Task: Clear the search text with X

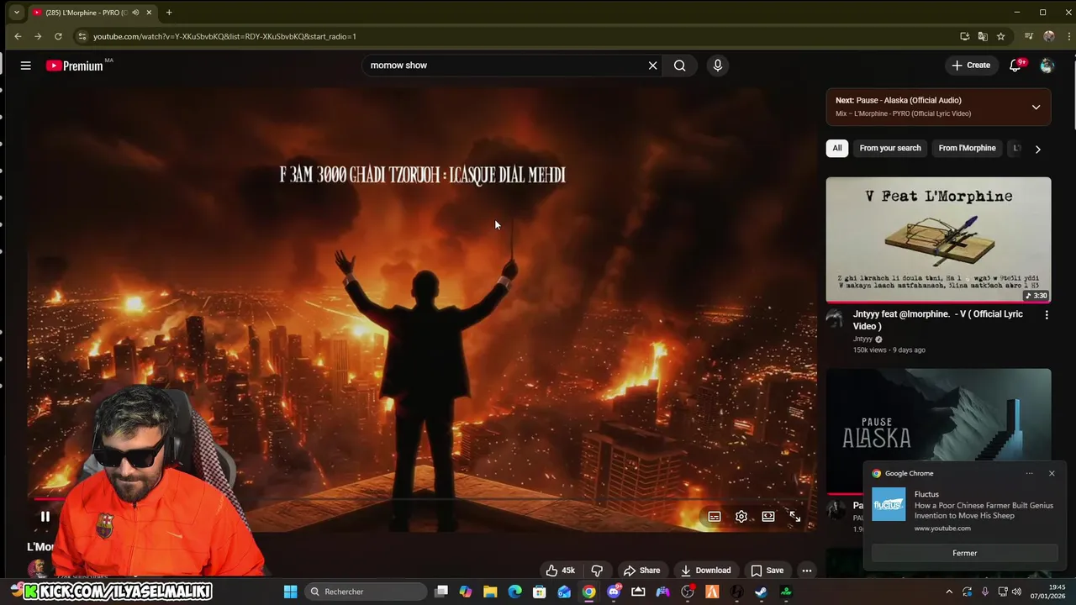Action: 652,66
